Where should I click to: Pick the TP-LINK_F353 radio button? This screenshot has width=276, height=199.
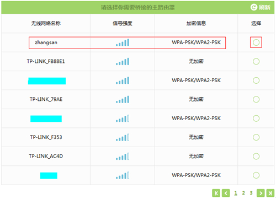tap(256, 137)
